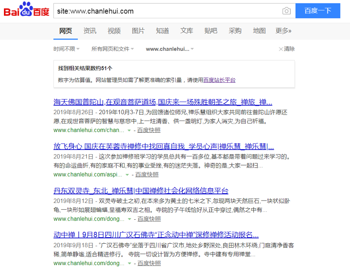Switch to the 资讯 tab
Image resolution: width=350 pixels, height=273 pixels.
[x=90, y=31]
